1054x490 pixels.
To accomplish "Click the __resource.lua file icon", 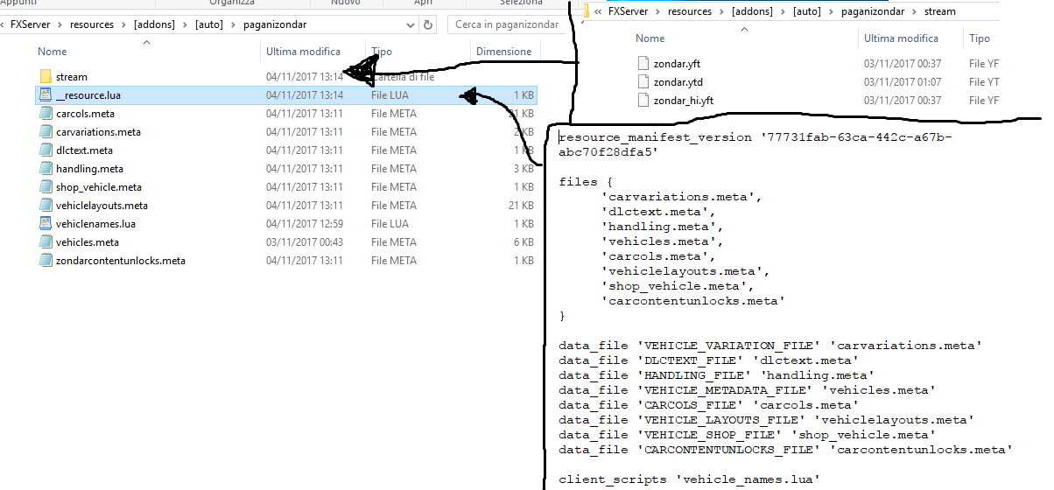I will tap(46, 95).
